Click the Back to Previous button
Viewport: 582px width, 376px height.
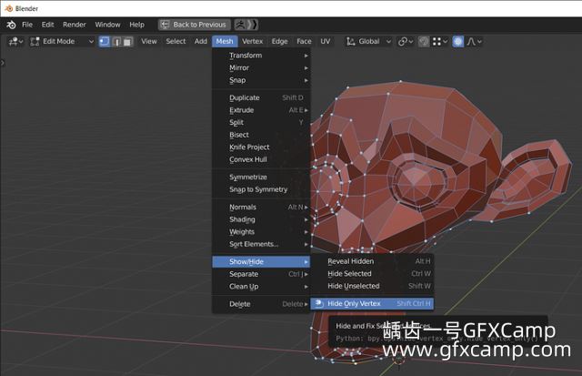(x=194, y=25)
